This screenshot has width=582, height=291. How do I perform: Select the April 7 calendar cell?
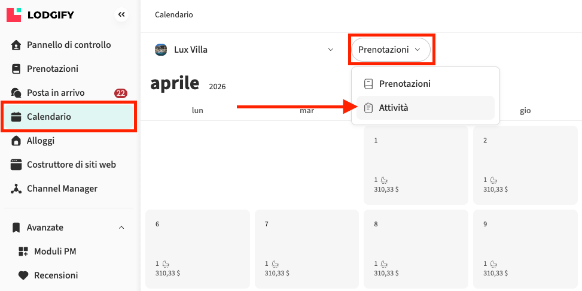[306, 248]
